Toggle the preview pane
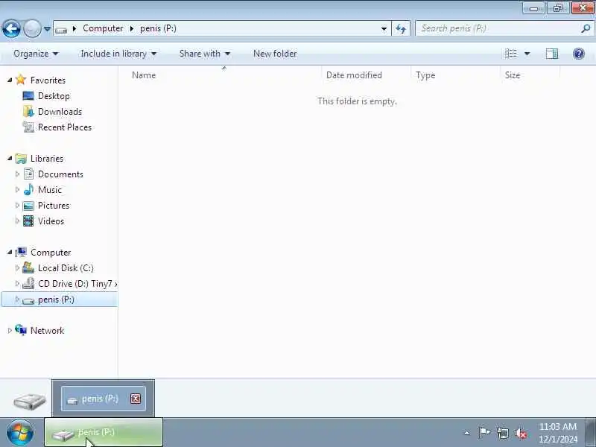Image resolution: width=596 pixels, height=447 pixels. coord(552,54)
